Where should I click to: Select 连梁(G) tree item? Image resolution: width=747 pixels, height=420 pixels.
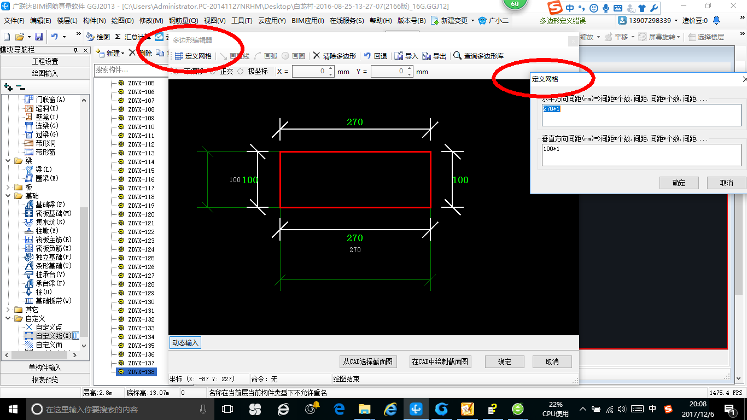pyautogui.click(x=47, y=126)
